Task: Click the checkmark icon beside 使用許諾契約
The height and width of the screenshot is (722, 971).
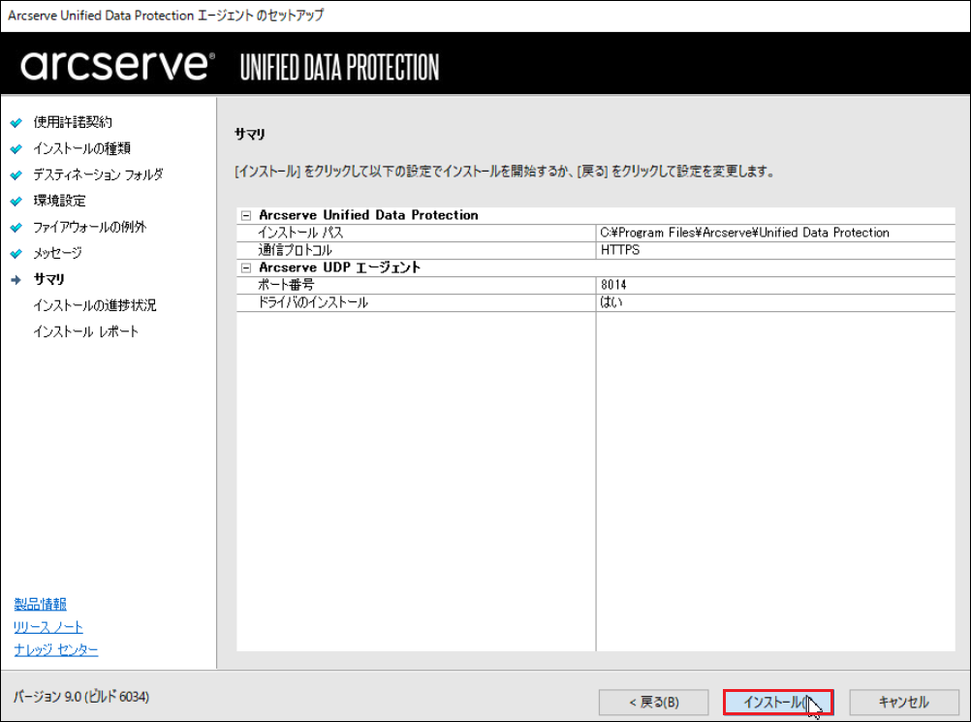Action: (x=16, y=123)
